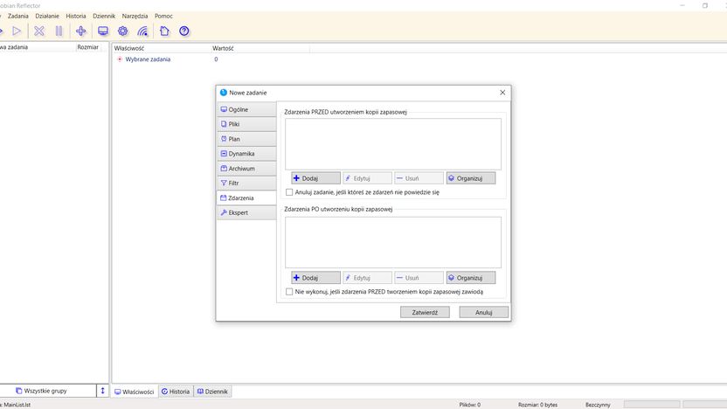The image size is (727, 409).
Task: Open the Dziennik bottom tab
Action: click(x=213, y=392)
